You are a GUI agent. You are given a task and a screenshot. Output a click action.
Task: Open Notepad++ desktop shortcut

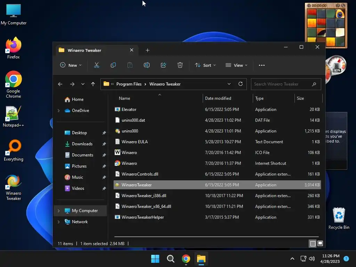tap(14, 116)
